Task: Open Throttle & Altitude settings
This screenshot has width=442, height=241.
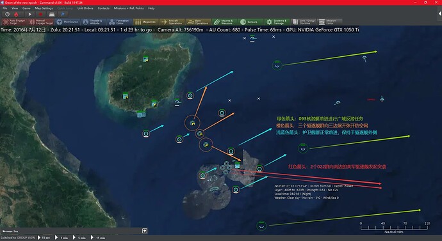Action: pos(94,22)
